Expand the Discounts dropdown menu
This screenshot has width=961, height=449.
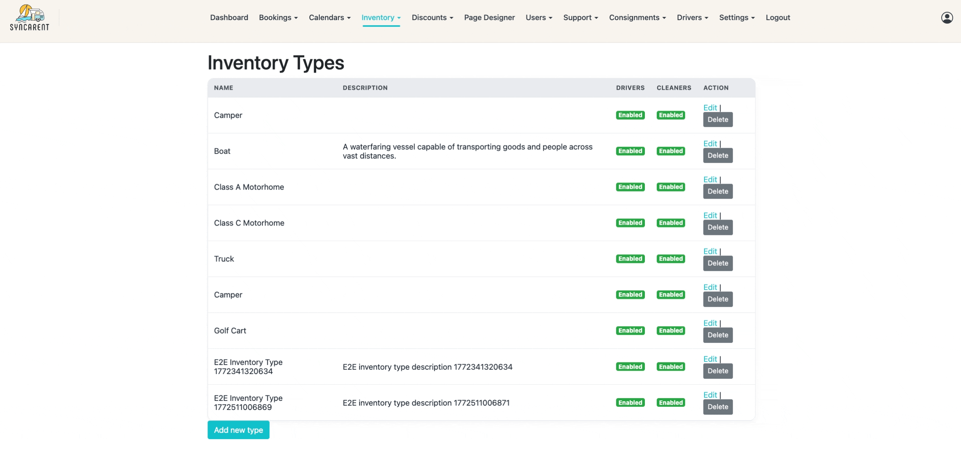coord(432,17)
